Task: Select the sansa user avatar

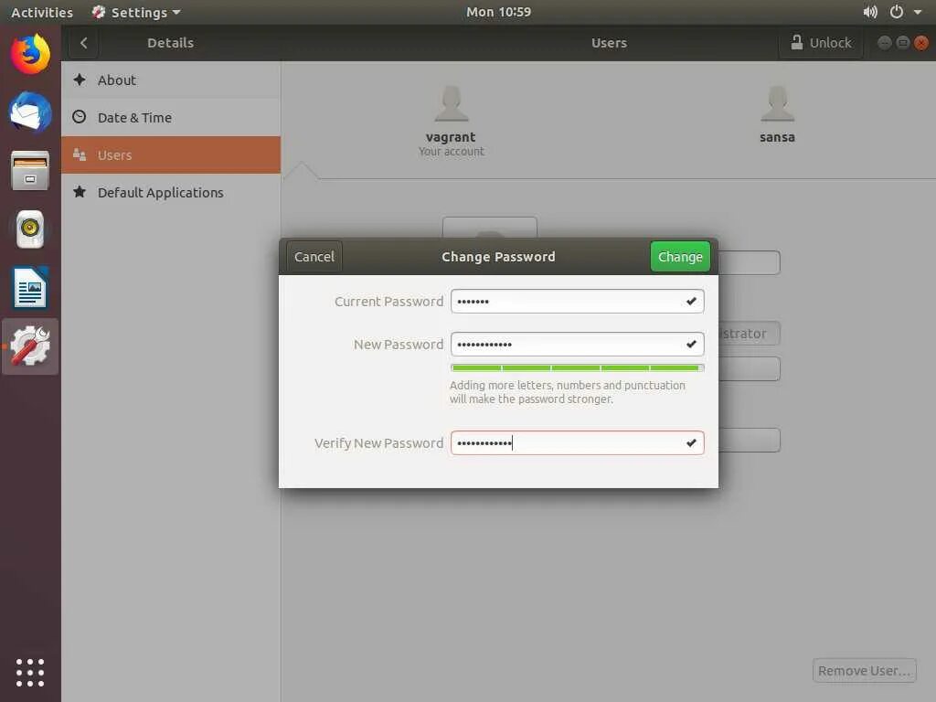Action: pos(777,104)
